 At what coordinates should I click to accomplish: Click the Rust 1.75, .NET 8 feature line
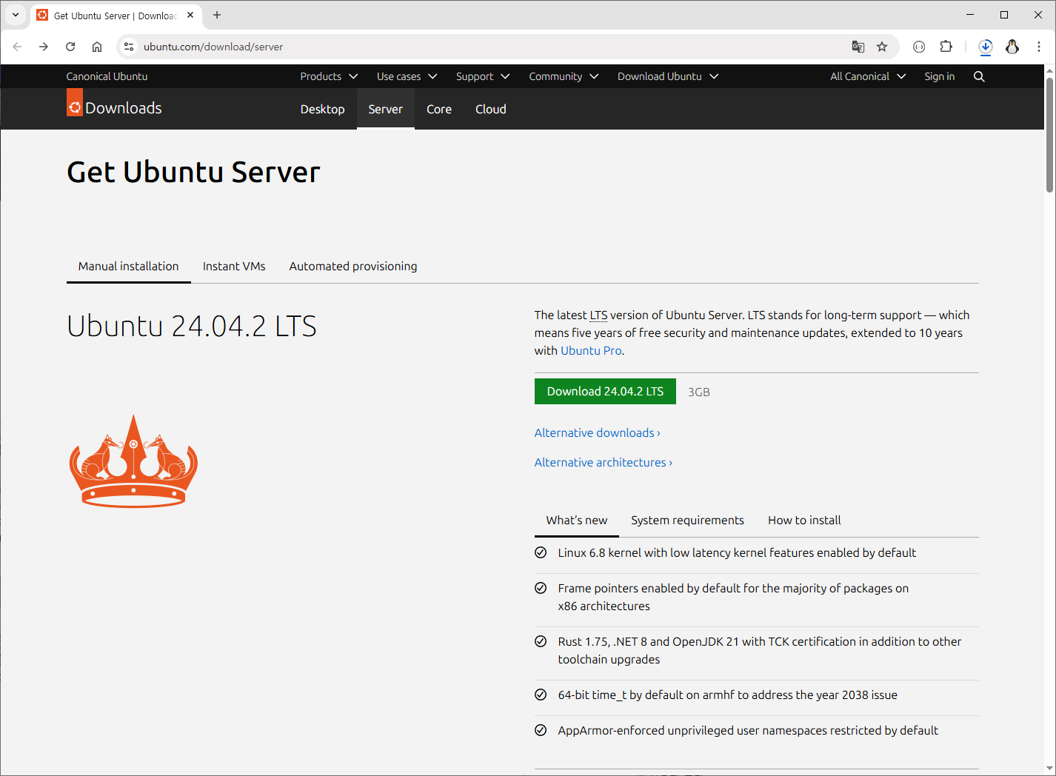pos(760,651)
